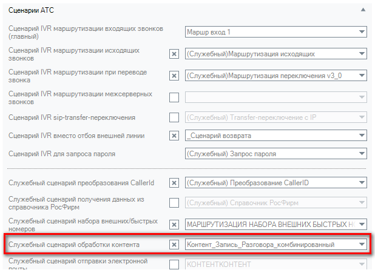This screenshot has height=270, width=375.
Task: Open the МАРШРУТИЗАЦИЯ НАБОРА ВНЕШНИХ dropdown
Action: 362,225
